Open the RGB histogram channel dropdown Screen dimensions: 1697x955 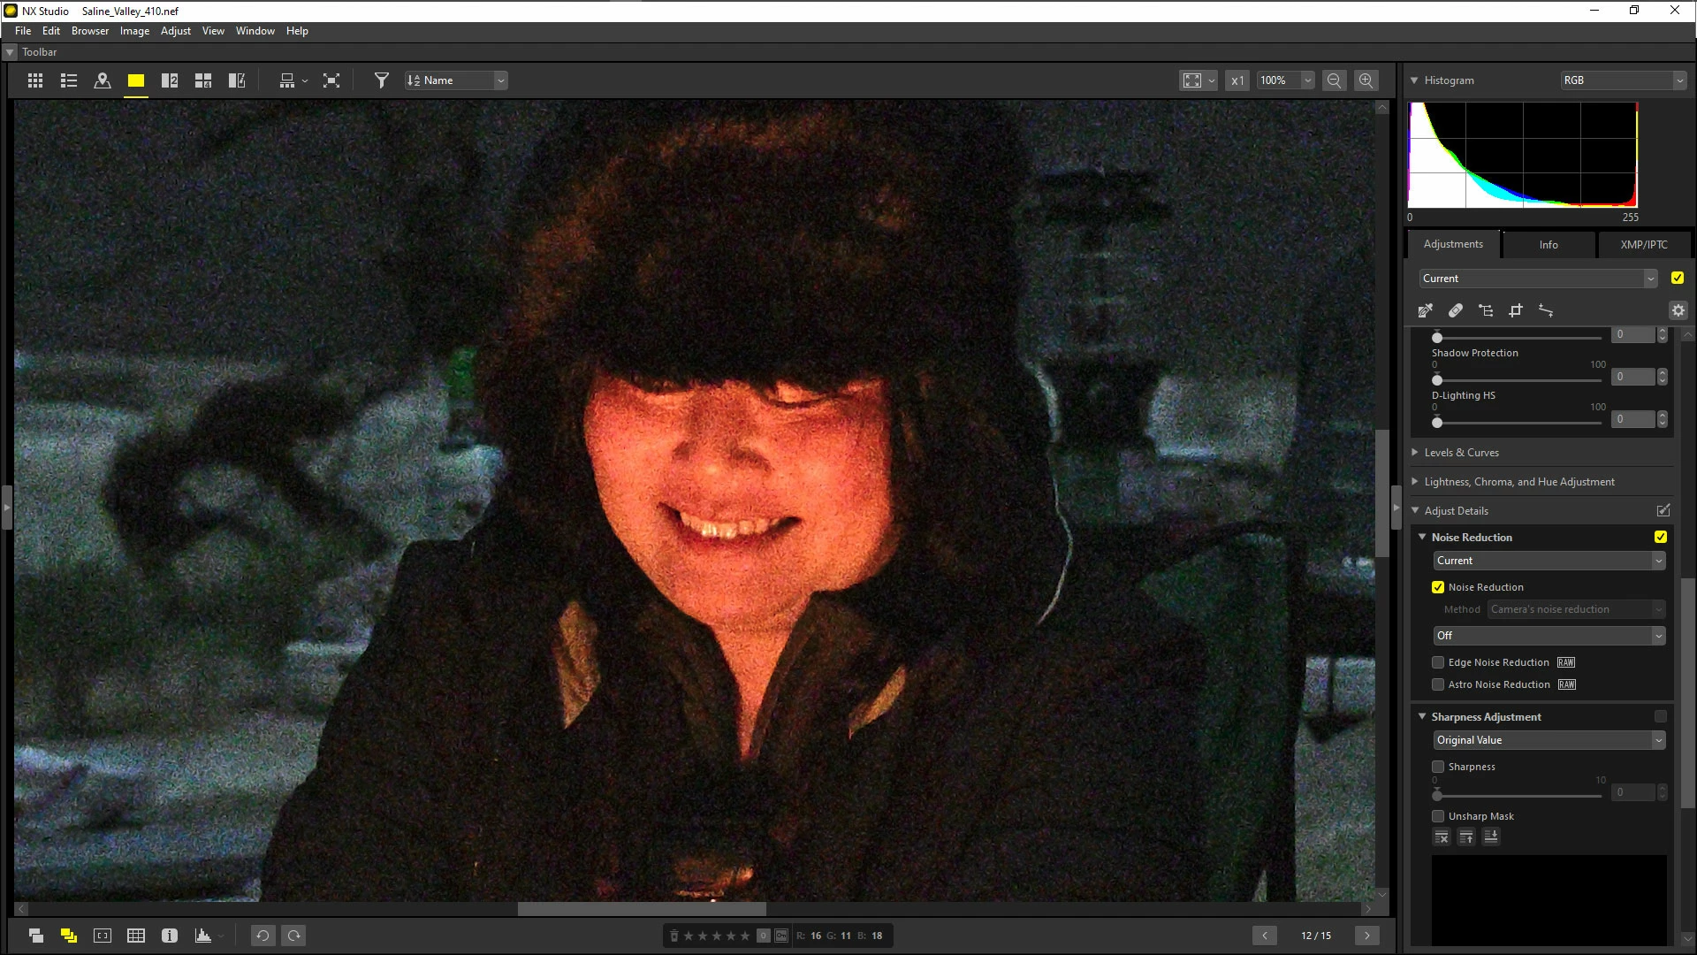click(x=1624, y=80)
